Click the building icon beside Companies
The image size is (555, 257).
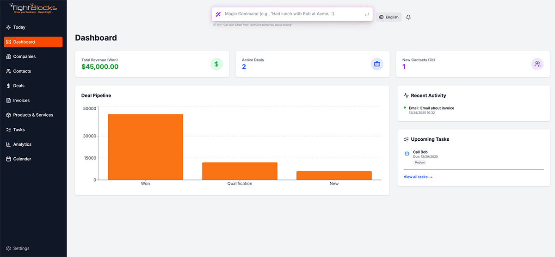pyautogui.click(x=8, y=57)
